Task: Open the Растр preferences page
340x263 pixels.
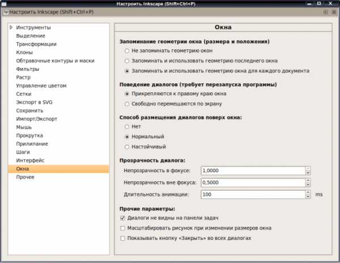Action: point(23,78)
